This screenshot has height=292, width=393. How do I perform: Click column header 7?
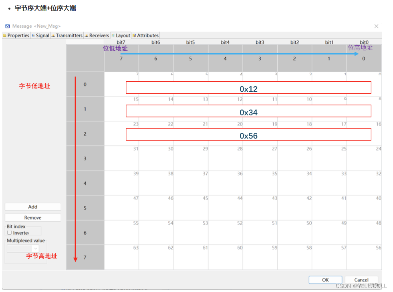pyautogui.click(x=121, y=58)
